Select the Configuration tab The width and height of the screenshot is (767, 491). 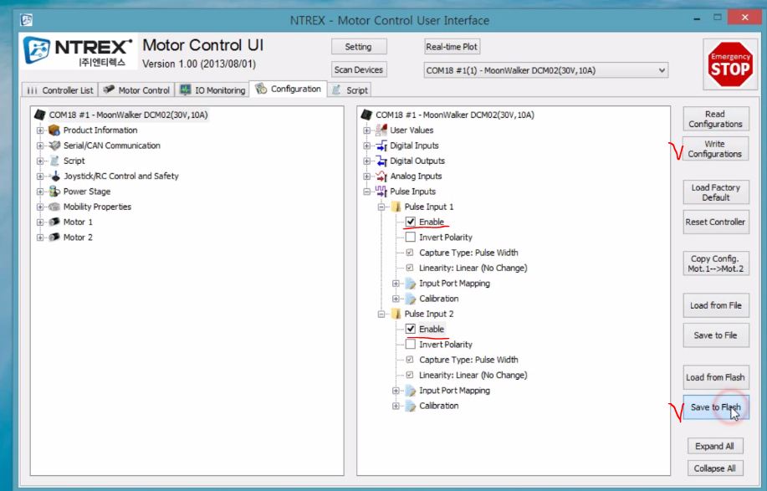coord(288,89)
